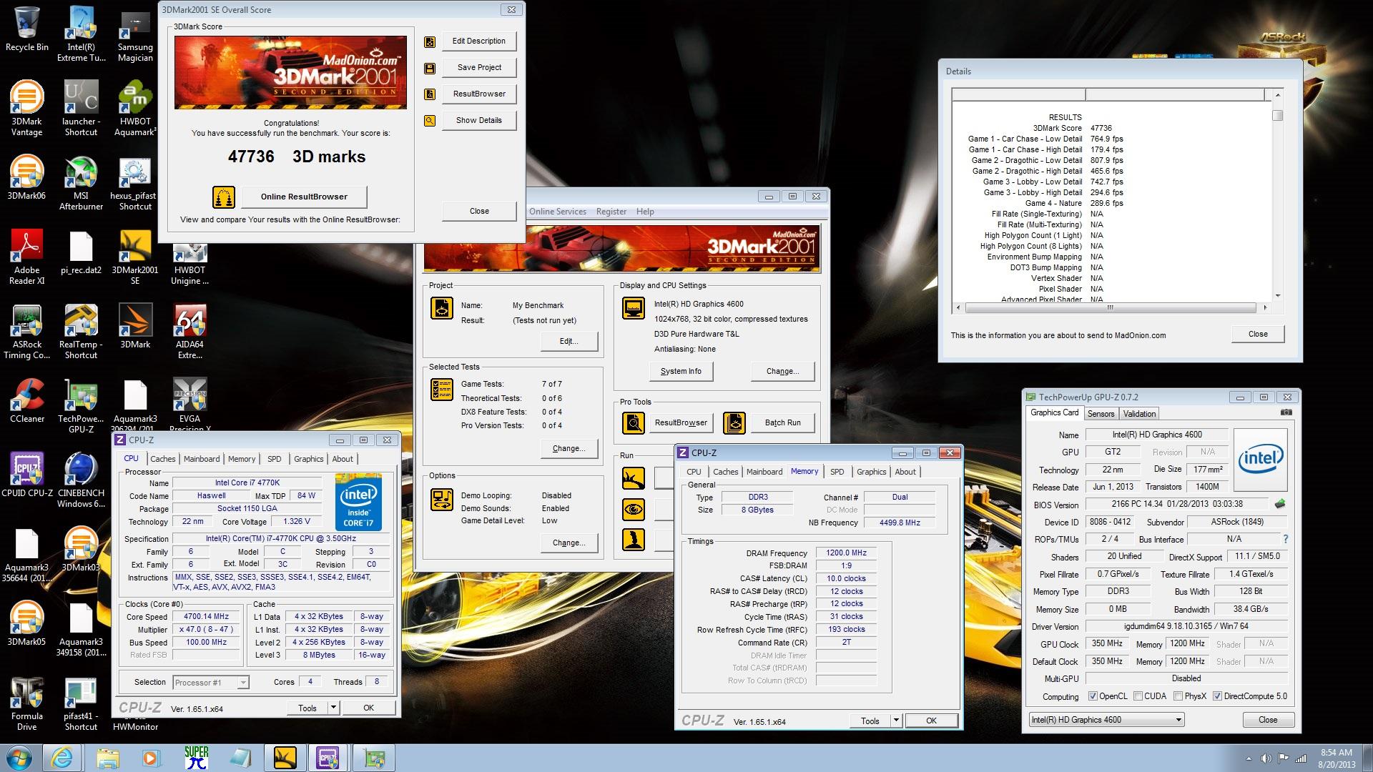
Task: Open the 3DMark Vantage desktop icon
Action: click(x=26, y=108)
